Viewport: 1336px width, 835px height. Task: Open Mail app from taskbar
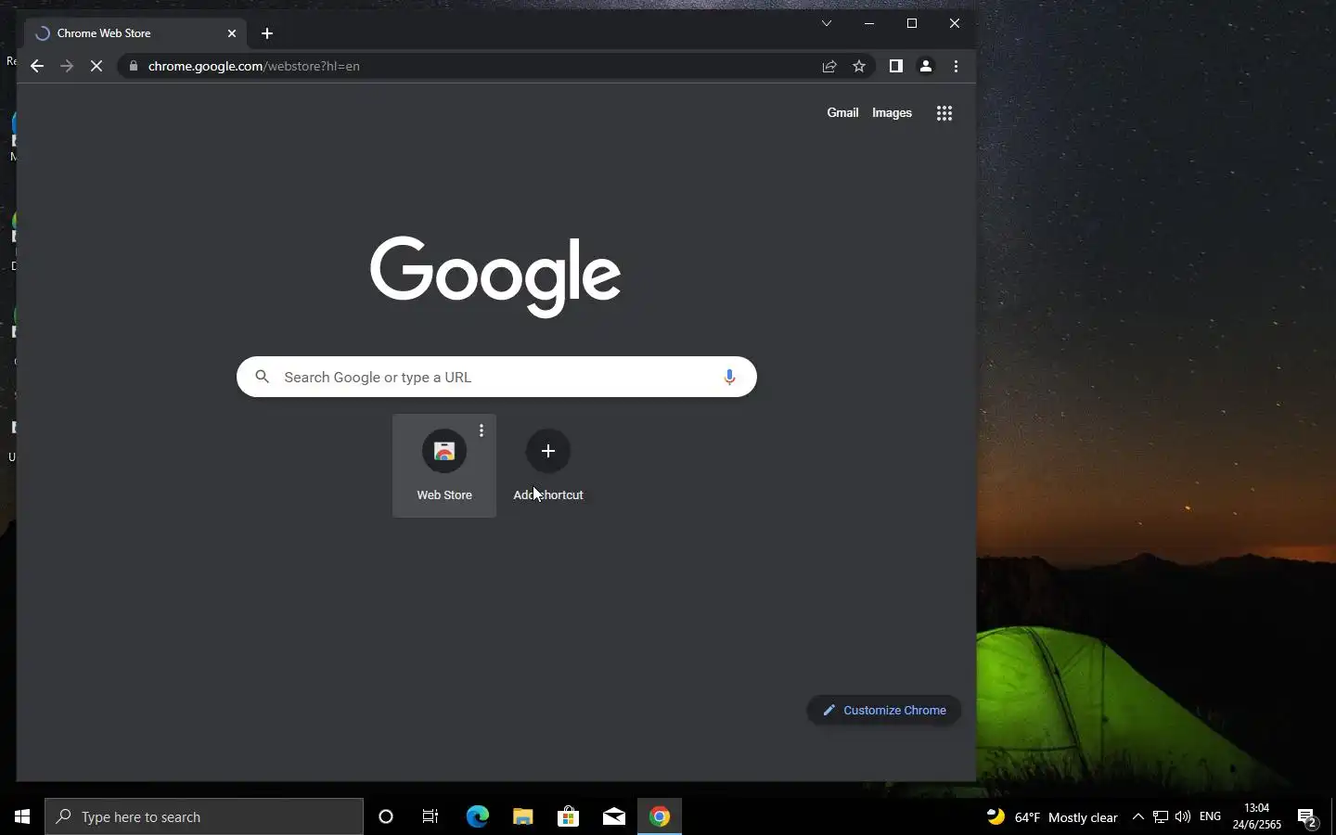pyautogui.click(x=613, y=816)
